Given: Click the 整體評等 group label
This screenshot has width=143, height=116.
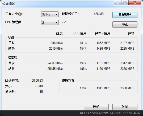Looking at the screenshot, I should pyautogui.click(x=68, y=81).
